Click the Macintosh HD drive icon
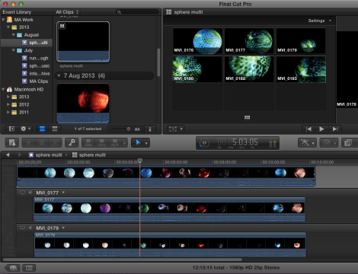This screenshot has height=274, width=358. click(x=9, y=89)
